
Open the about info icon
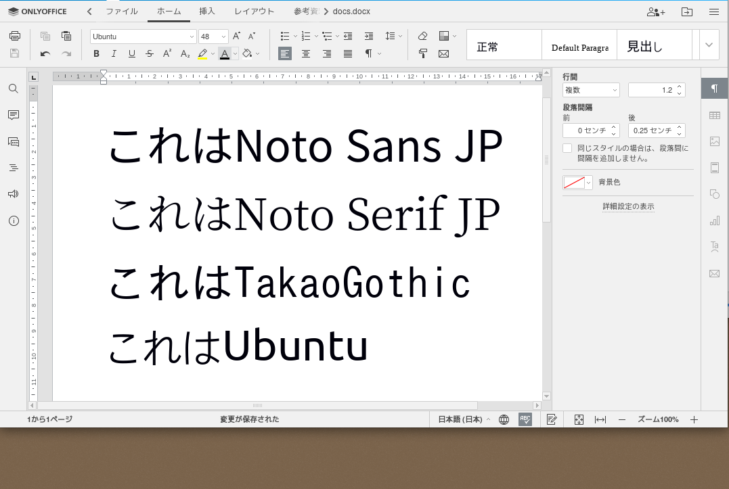coord(14,221)
